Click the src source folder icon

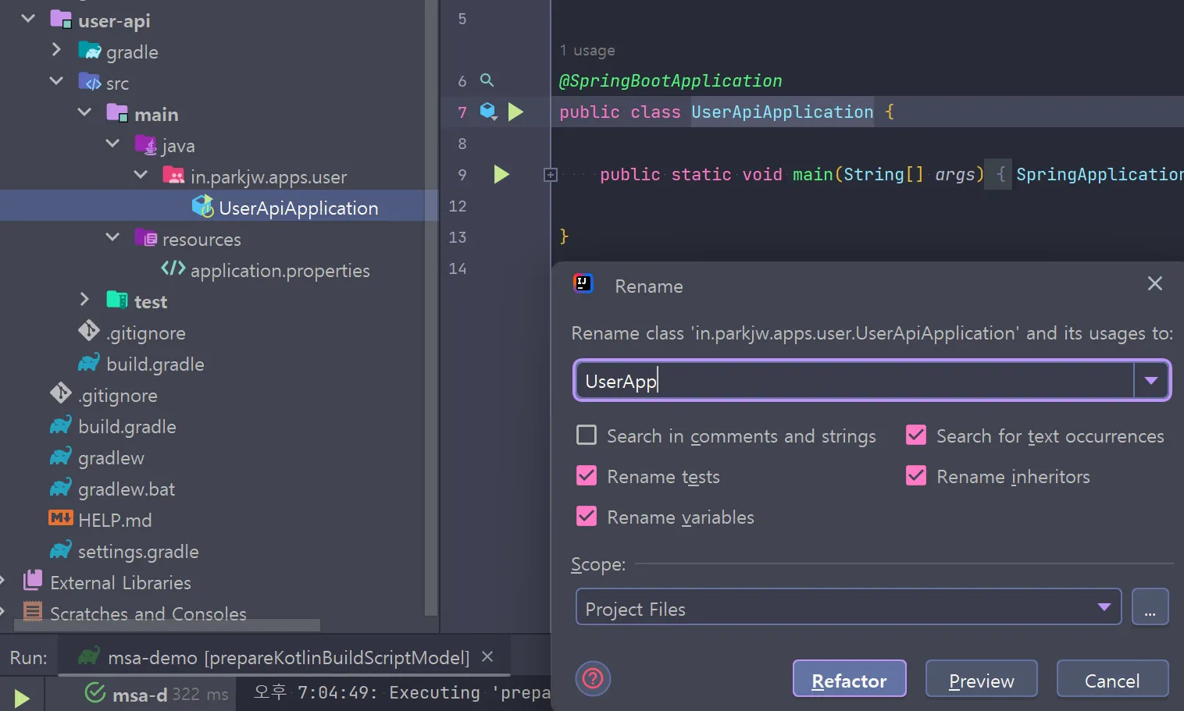(90, 82)
